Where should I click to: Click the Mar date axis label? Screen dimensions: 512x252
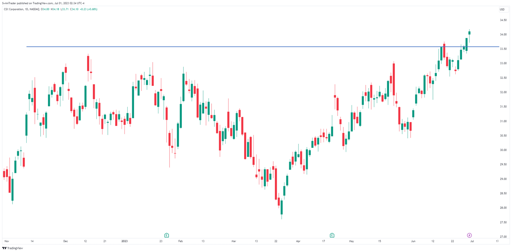[x=234, y=241]
